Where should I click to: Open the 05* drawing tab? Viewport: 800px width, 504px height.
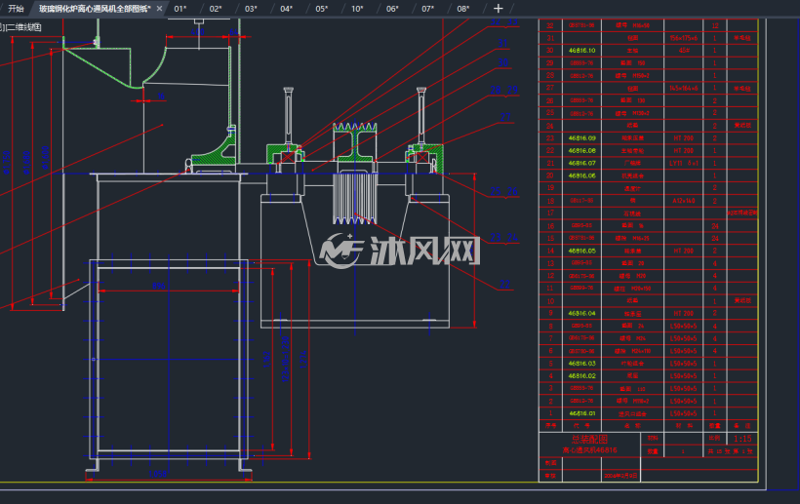321,9
